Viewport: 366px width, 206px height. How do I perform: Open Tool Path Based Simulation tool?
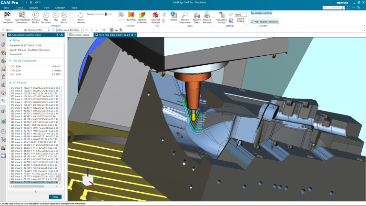point(22,17)
